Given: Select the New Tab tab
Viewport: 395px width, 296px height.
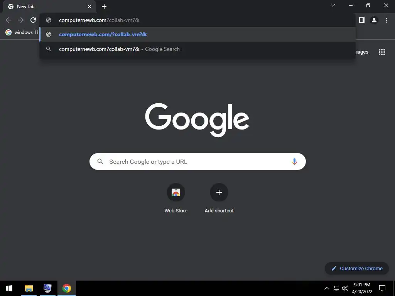Looking at the screenshot, I should click(49, 7).
